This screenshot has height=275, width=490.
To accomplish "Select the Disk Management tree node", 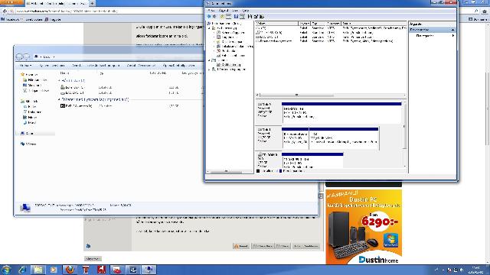I will 230,64.
